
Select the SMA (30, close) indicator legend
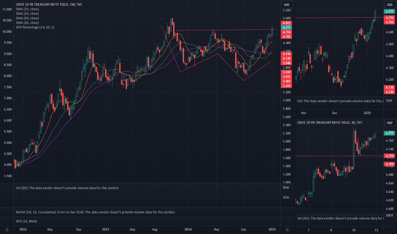(27, 23)
